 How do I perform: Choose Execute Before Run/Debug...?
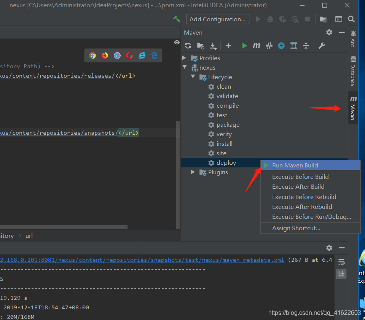pos(310,217)
